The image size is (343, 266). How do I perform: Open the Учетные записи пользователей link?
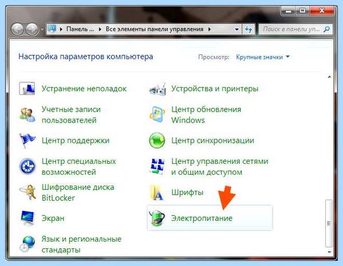click(x=71, y=115)
